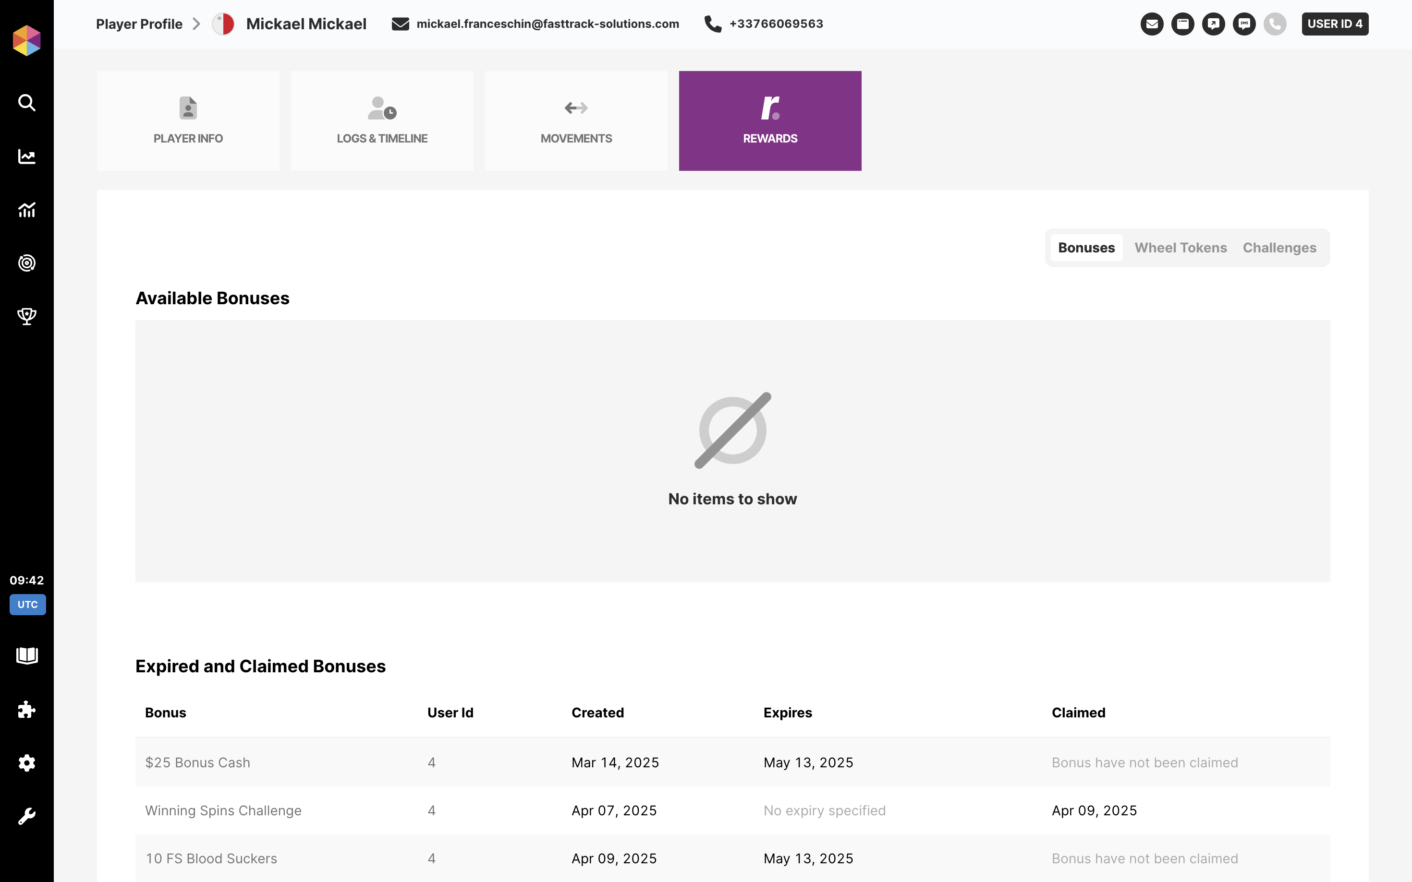The image size is (1412, 882).
Task: Click the trophy icon in sidebar
Action: click(x=27, y=316)
